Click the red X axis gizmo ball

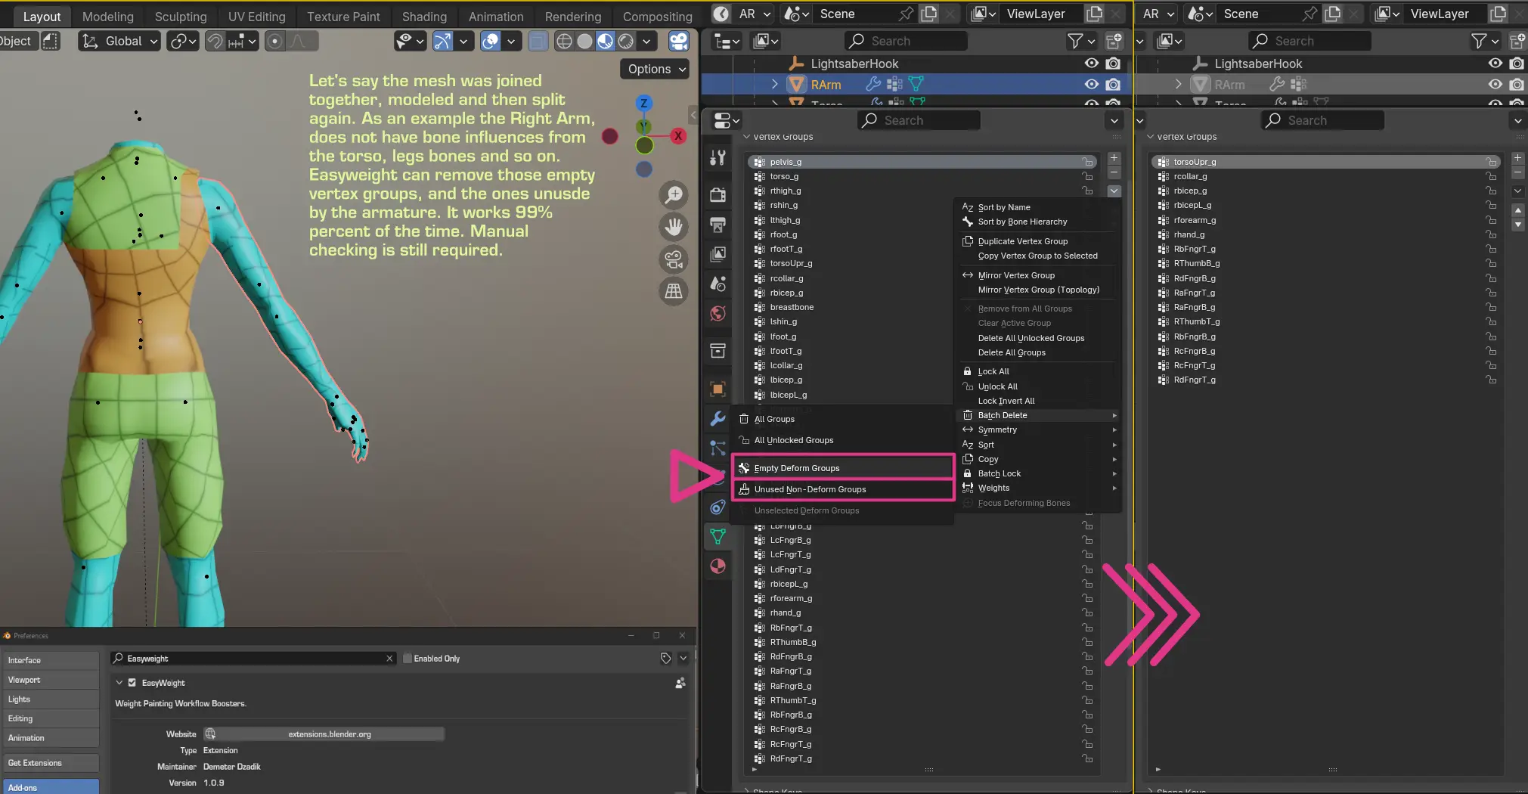[x=678, y=136]
